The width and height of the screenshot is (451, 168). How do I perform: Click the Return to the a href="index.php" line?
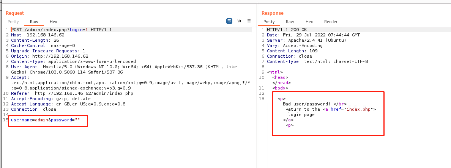tap(331, 110)
